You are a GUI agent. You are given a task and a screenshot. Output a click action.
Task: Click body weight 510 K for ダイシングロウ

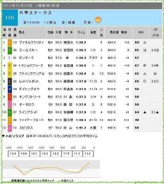pos(112,89)
